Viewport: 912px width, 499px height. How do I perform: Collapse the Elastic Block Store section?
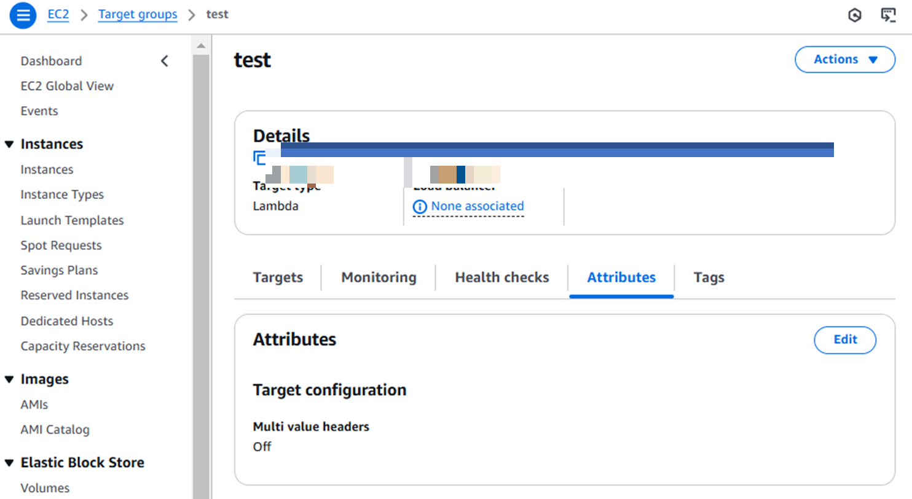click(x=9, y=463)
